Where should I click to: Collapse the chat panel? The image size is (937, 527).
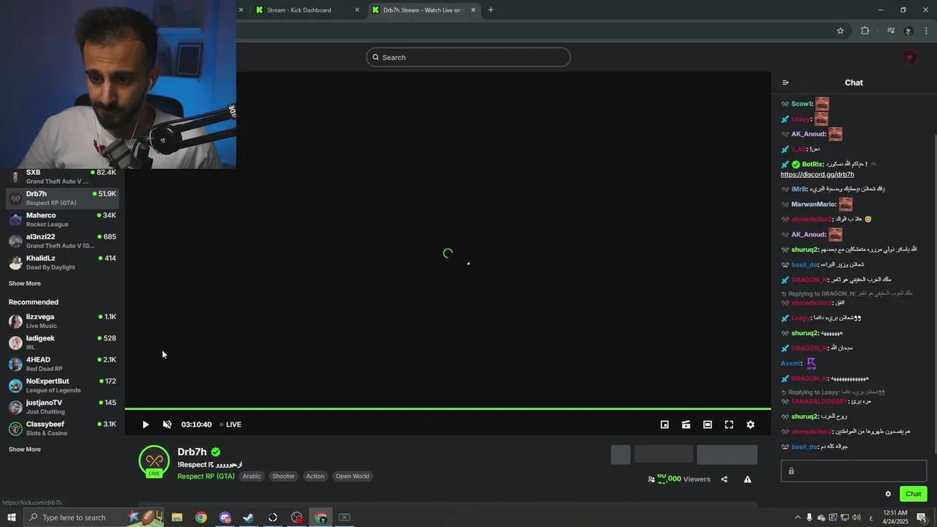click(785, 83)
